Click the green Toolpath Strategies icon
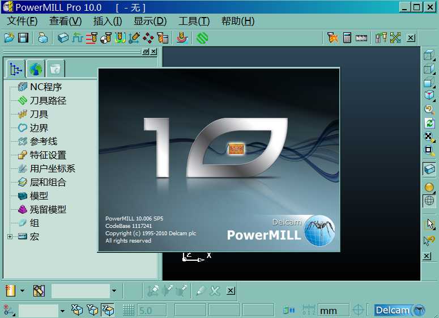 202,38
